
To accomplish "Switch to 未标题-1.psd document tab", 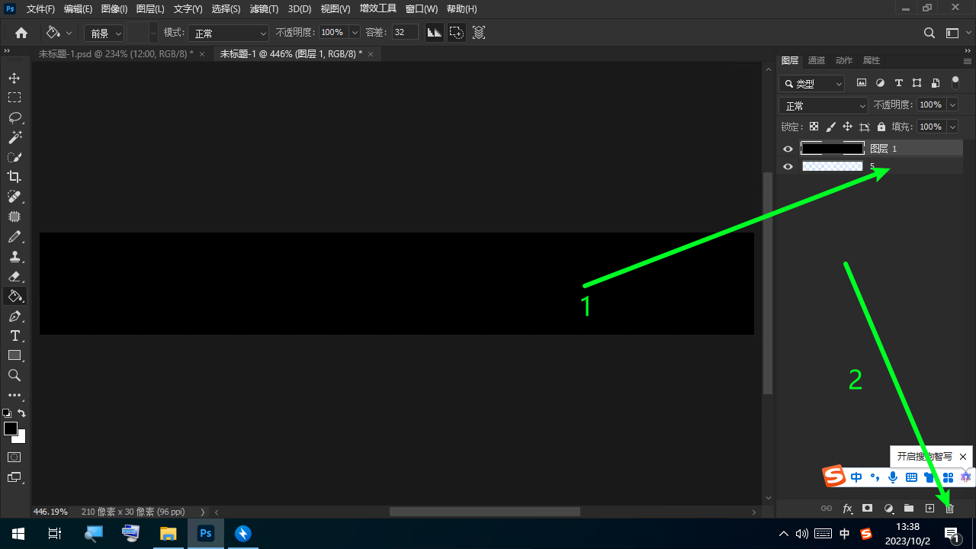I will coord(115,54).
